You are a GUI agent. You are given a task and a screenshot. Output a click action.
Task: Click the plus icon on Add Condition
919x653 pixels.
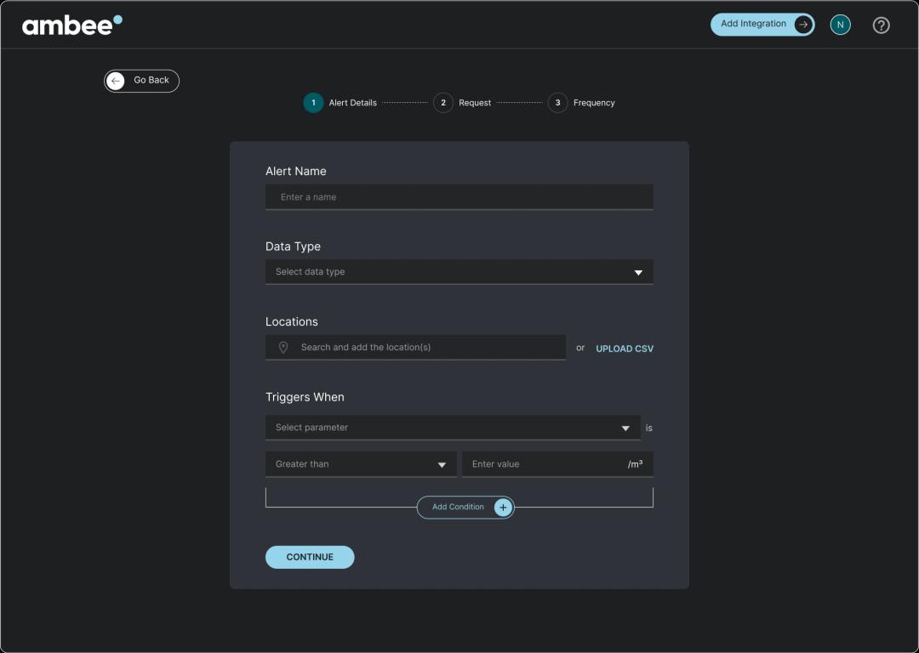pyautogui.click(x=503, y=508)
